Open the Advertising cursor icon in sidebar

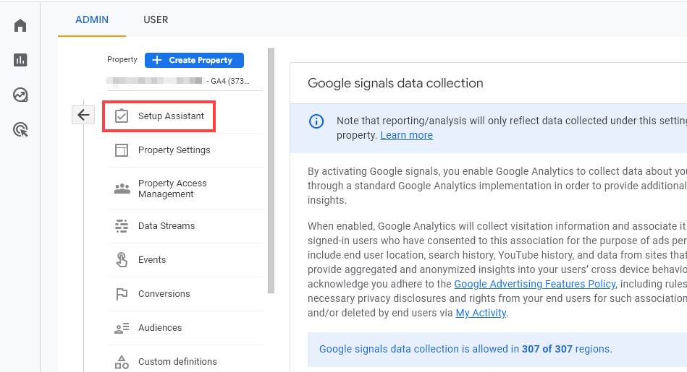[x=20, y=130]
